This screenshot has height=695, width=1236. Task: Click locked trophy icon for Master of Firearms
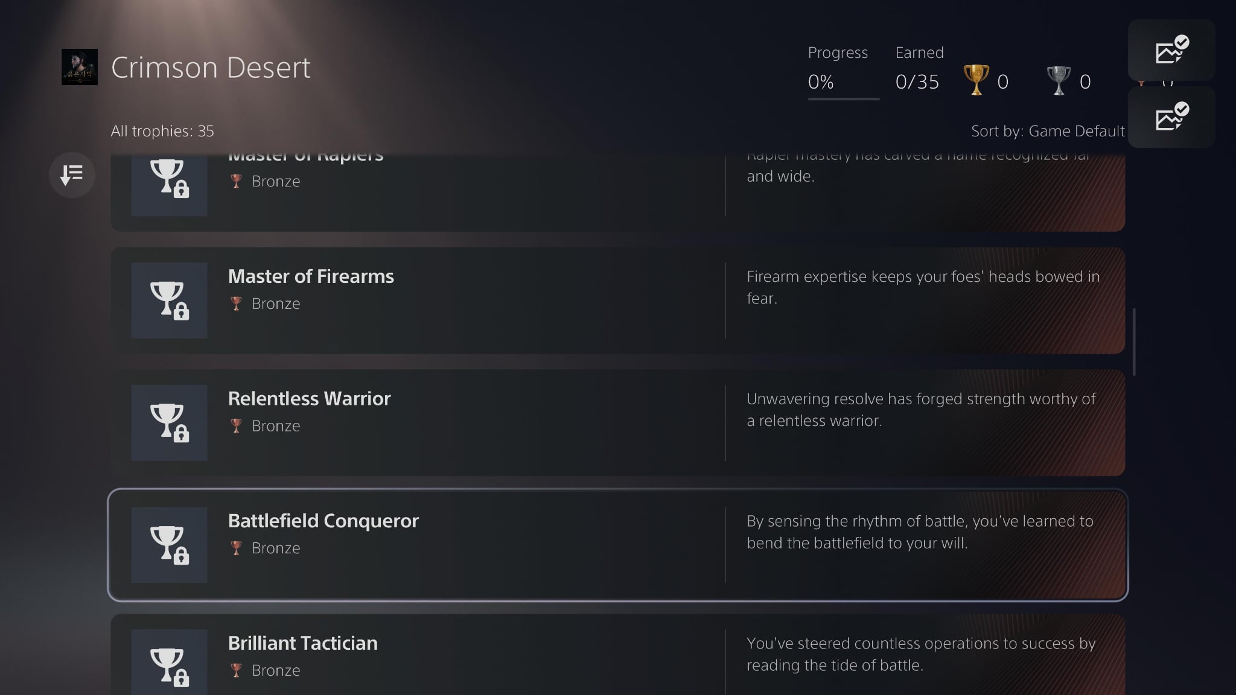point(169,300)
